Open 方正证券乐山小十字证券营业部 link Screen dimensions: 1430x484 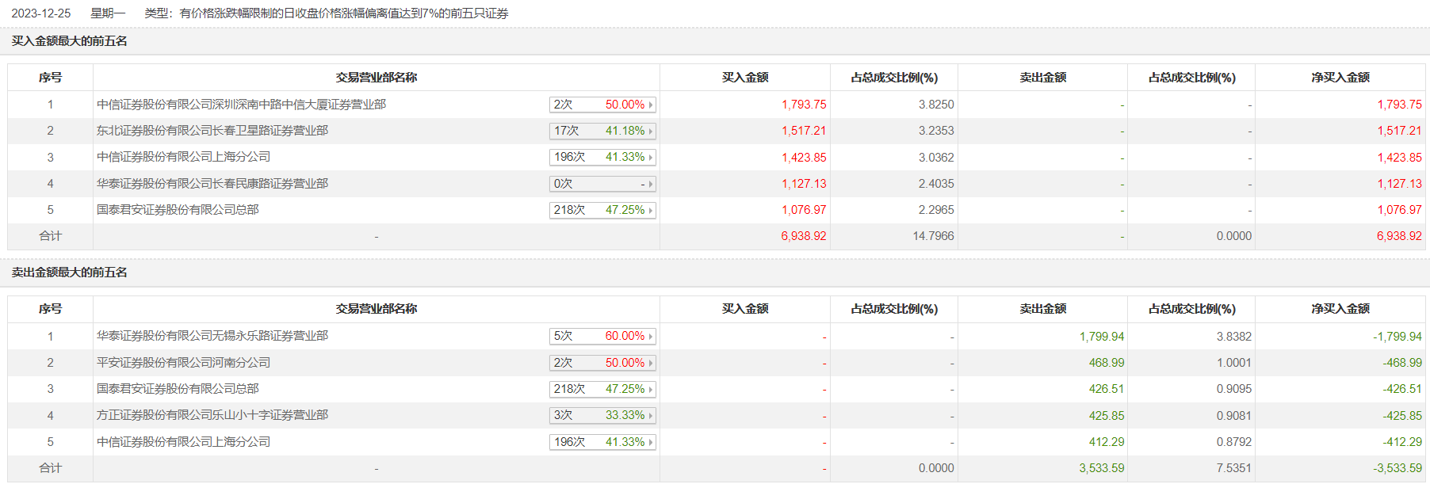coord(212,415)
